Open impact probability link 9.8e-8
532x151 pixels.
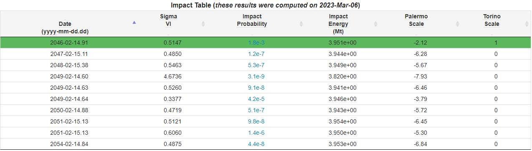coord(256,121)
